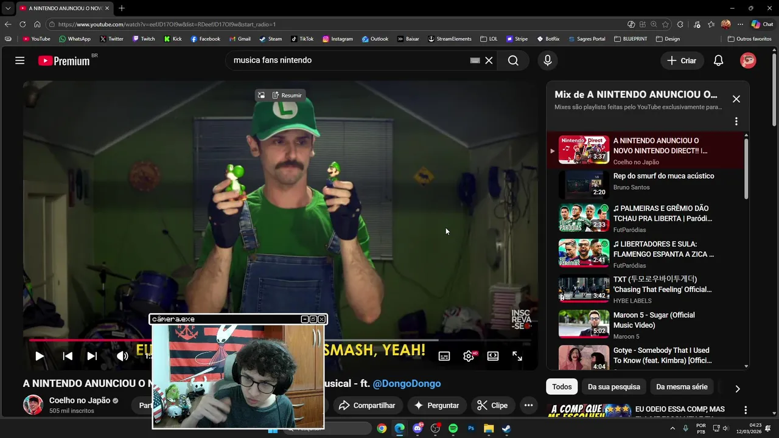Click the Compartilhar button
Image resolution: width=779 pixels, height=438 pixels.
click(x=367, y=405)
